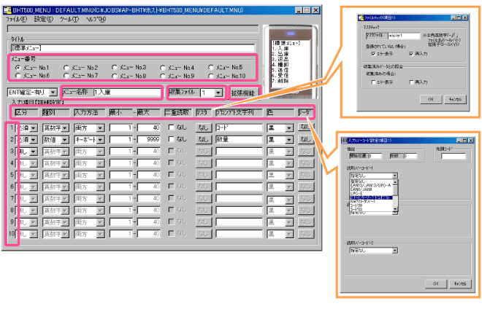Select the メニュー No.1 radio button
Screen dimensions: 482x330
pos(18,67)
